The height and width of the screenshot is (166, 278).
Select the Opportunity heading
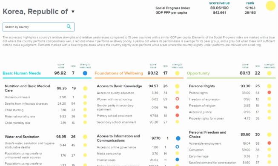[198, 73]
